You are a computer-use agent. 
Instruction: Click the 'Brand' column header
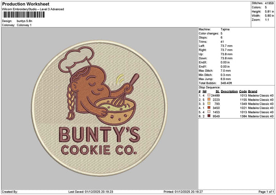click(x=253, y=92)
